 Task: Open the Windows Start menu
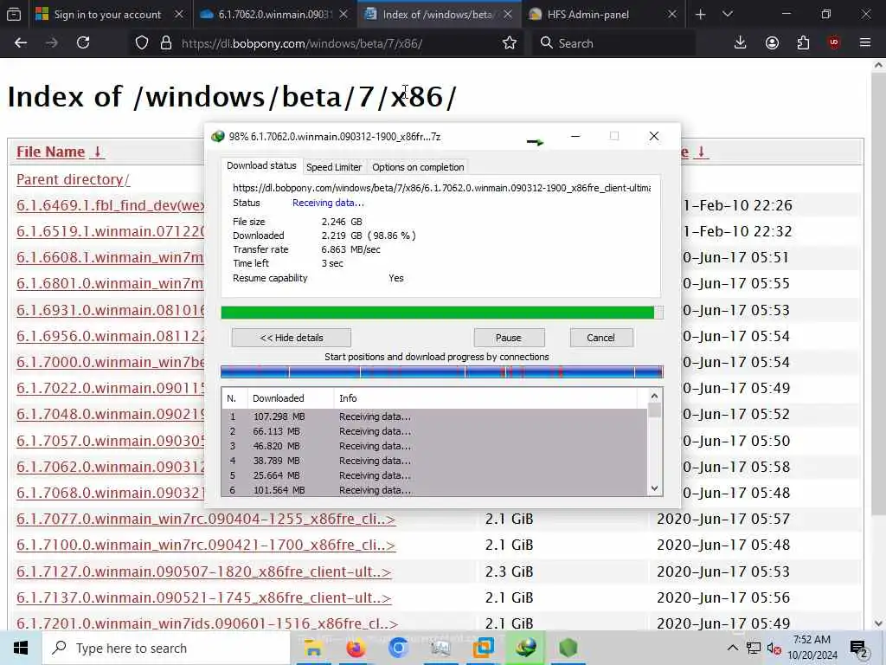(21, 648)
